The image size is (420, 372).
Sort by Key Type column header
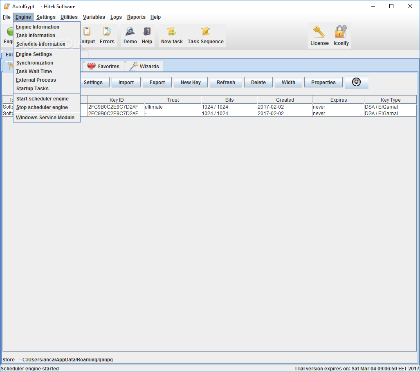tap(390, 100)
